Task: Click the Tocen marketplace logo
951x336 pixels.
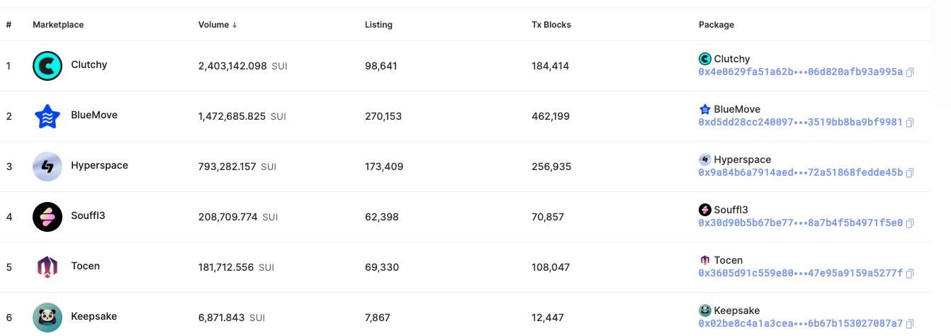Action: pyautogui.click(x=47, y=267)
